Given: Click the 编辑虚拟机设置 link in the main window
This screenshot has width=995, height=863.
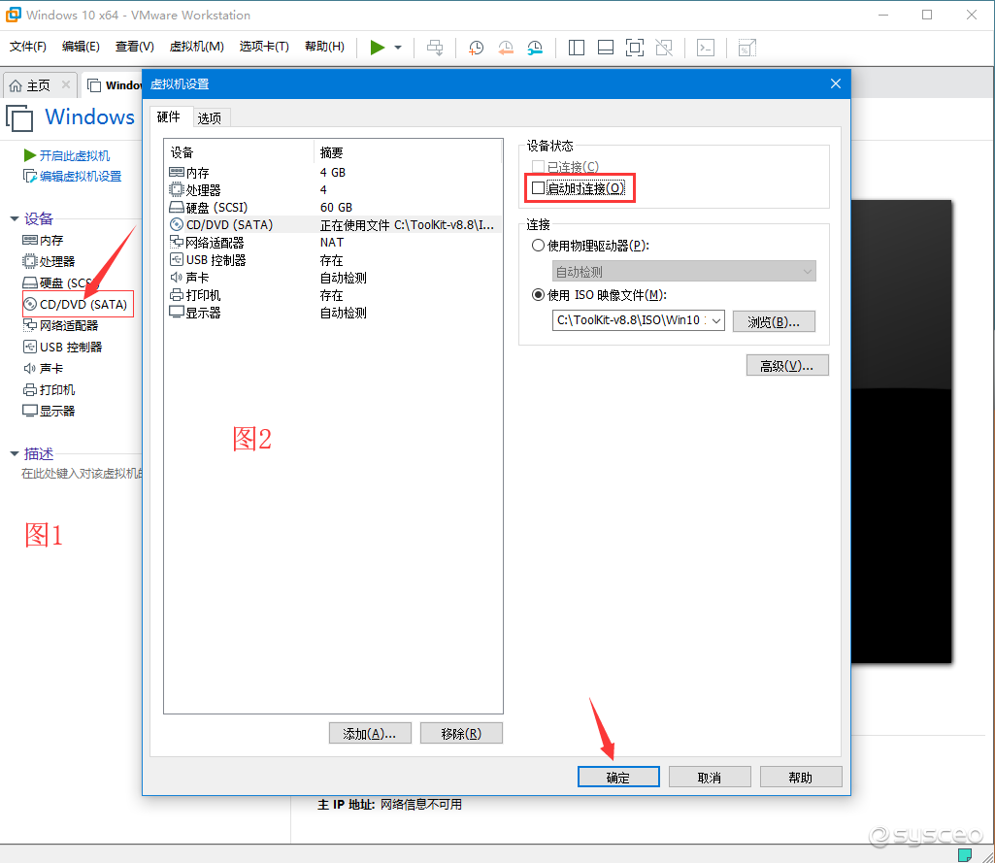Looking at the screenshot, I should (81, 177).
